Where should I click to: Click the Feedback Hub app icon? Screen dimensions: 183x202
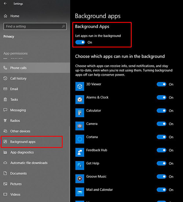tap(80, 152)
